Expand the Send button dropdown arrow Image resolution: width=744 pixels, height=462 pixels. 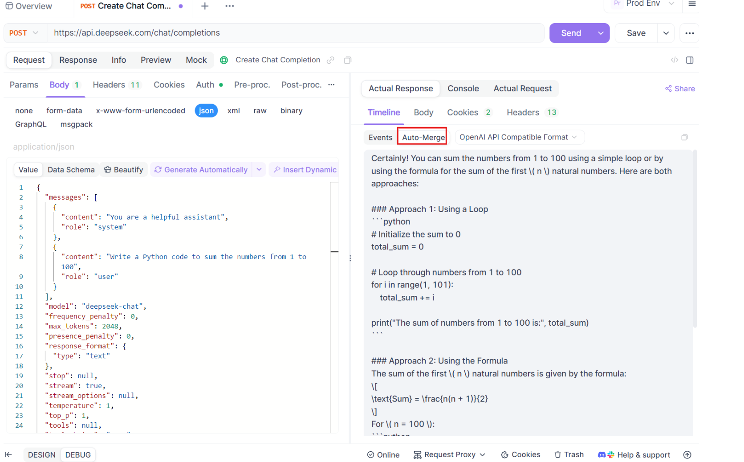click(601, 33)
